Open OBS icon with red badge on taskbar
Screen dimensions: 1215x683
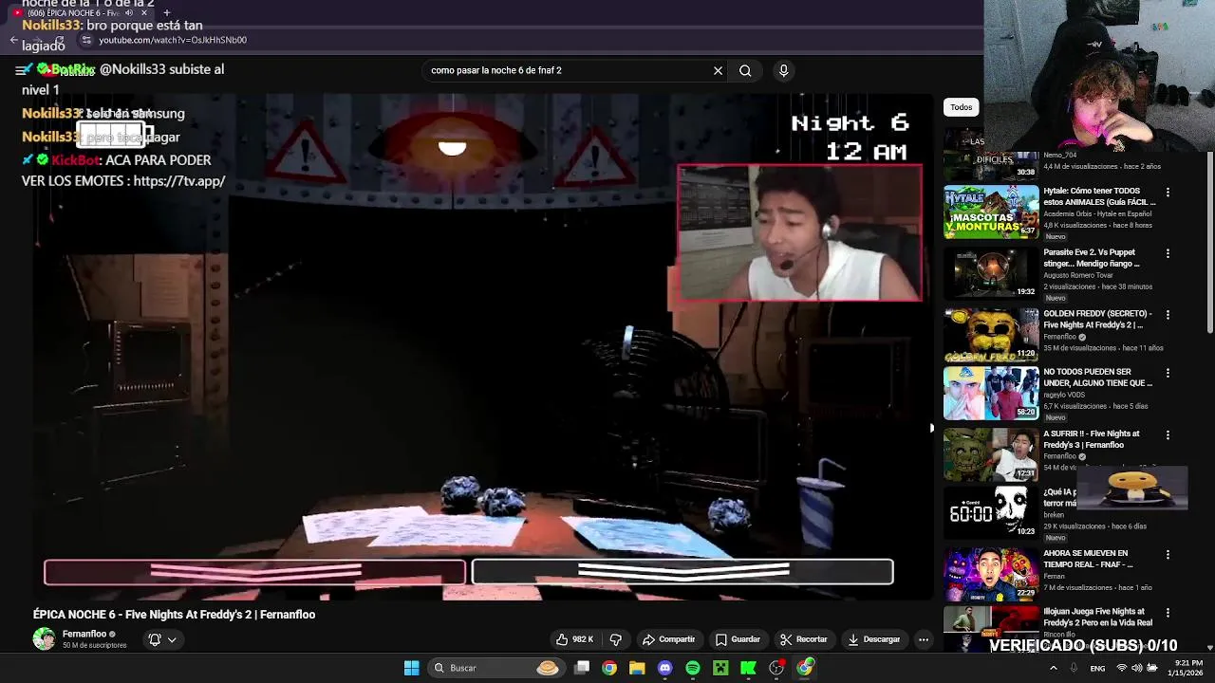[776, 668]
